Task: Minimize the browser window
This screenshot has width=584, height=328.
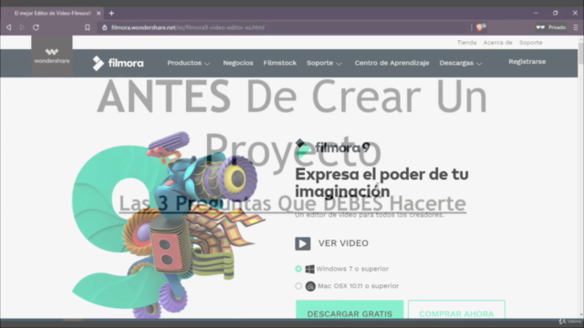Action: coord(536,13)
